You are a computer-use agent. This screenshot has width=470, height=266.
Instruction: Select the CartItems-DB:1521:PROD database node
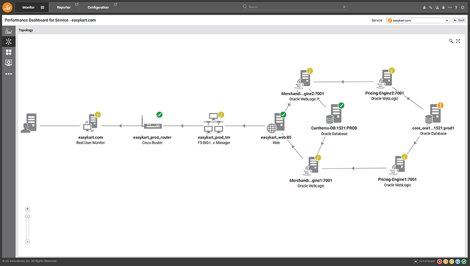[x=334, y=114]
